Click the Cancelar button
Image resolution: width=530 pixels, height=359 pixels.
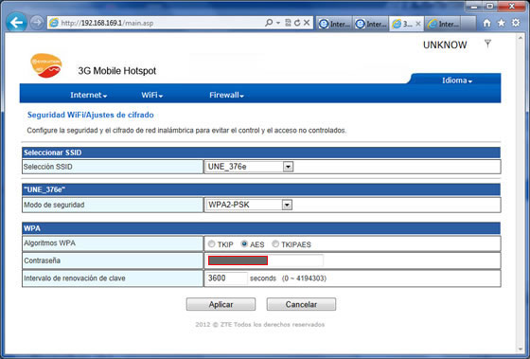[x=301, y=304]
